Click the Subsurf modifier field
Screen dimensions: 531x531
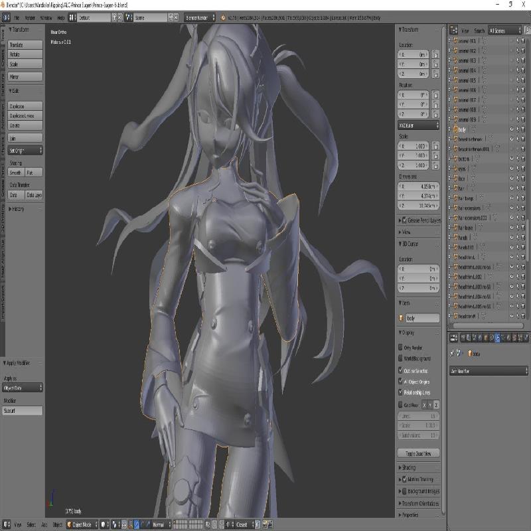(x=23, y=410)
